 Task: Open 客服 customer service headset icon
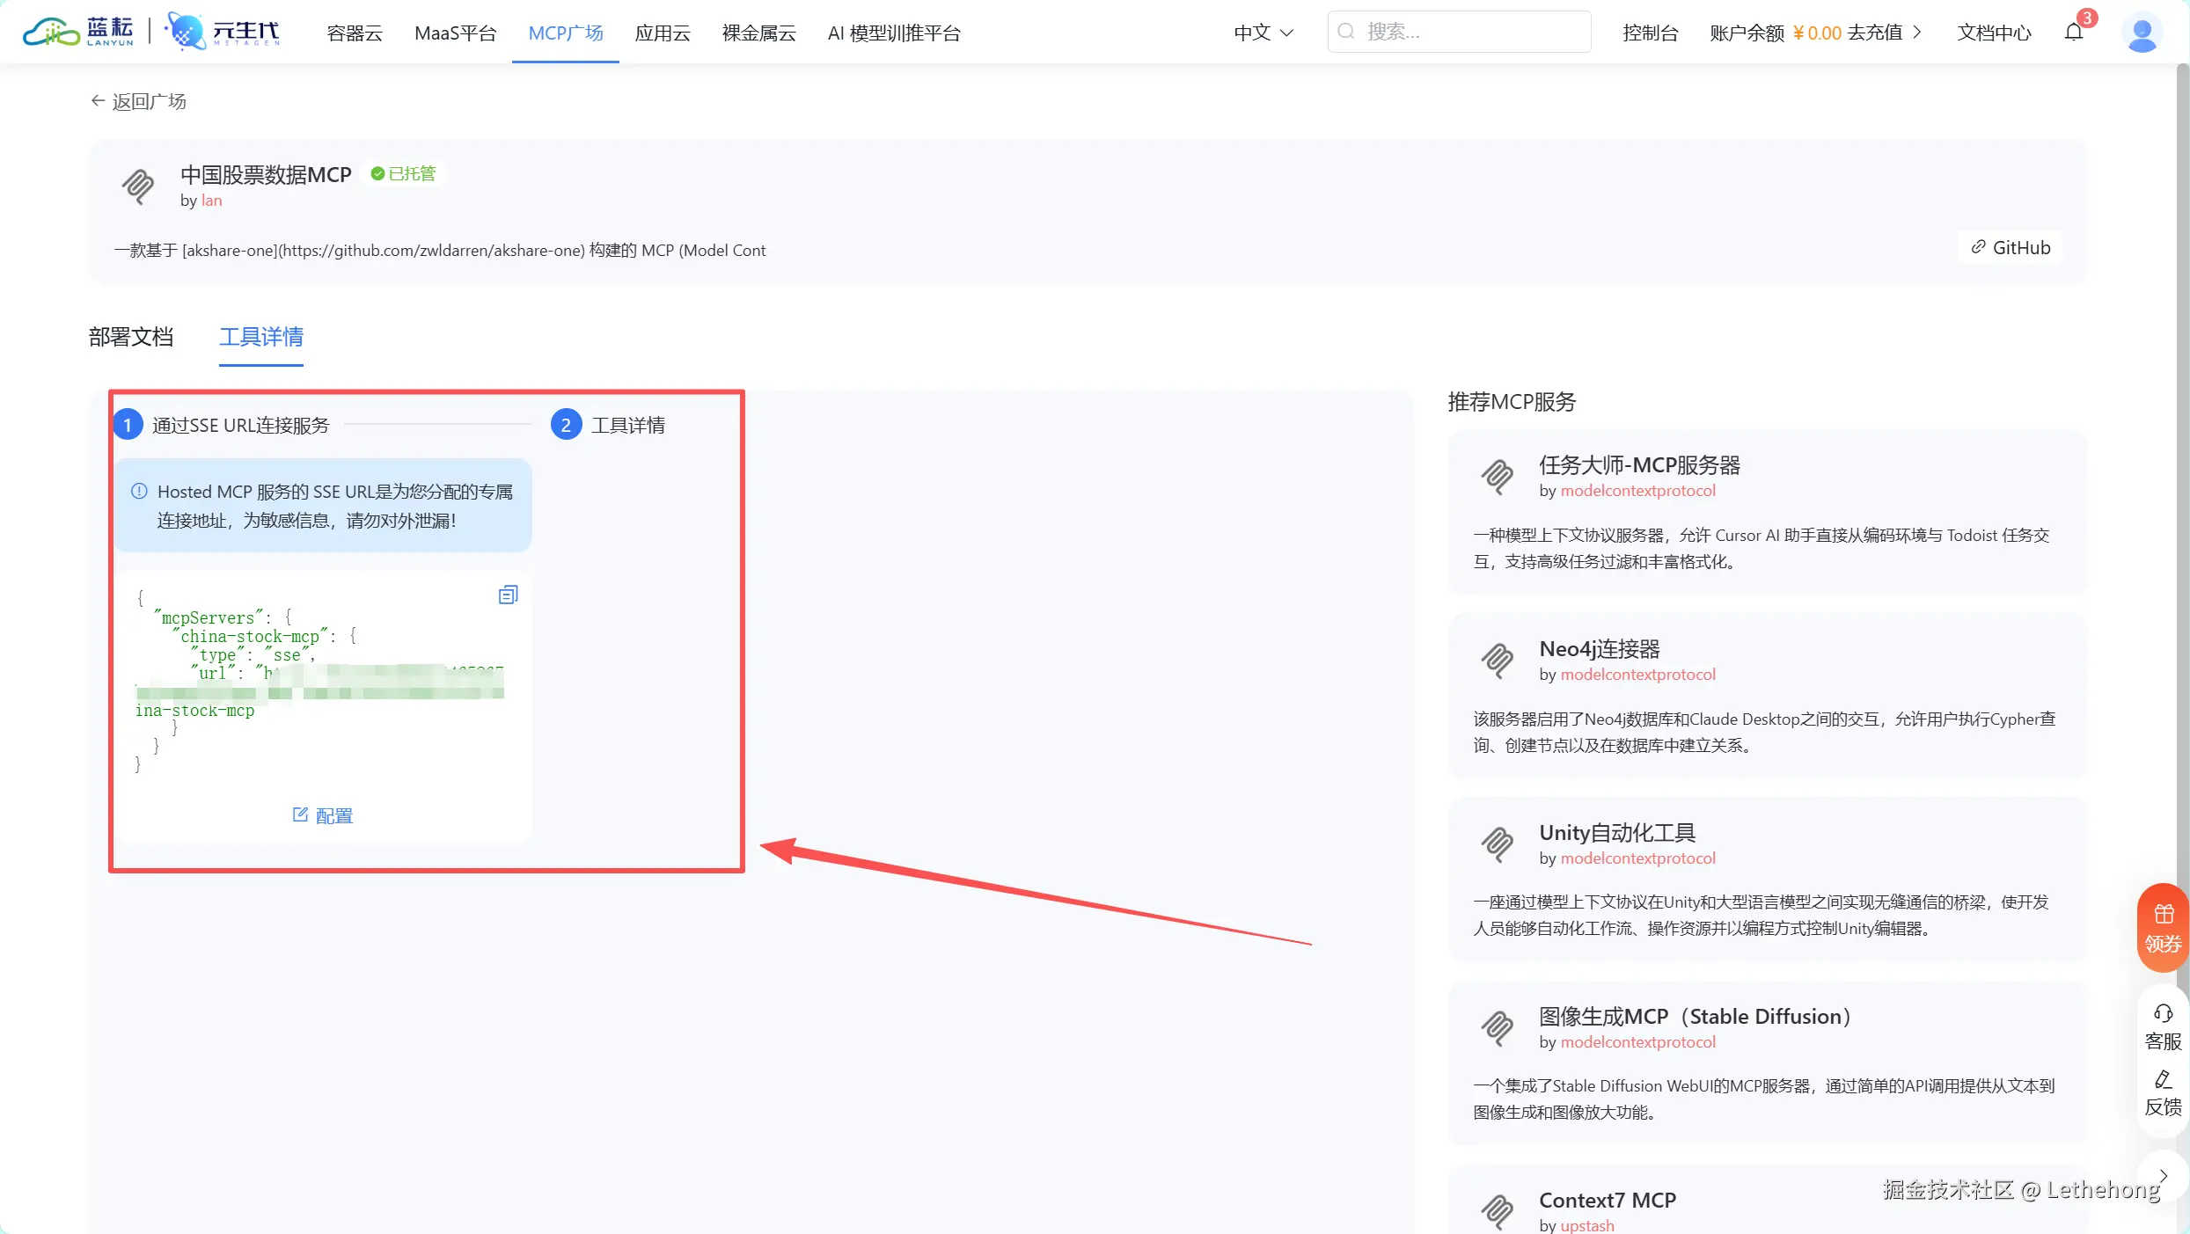(2163, 1026)
